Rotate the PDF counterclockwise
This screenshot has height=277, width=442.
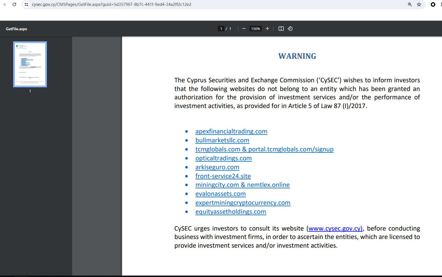(290, 29)
